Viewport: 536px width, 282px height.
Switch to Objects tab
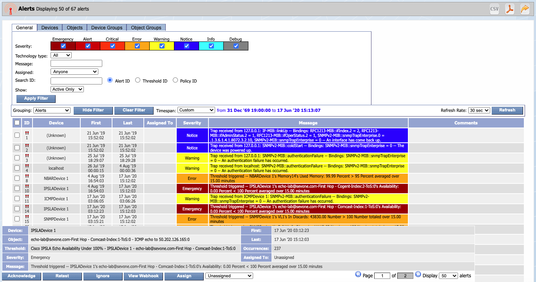click(75, 27)
